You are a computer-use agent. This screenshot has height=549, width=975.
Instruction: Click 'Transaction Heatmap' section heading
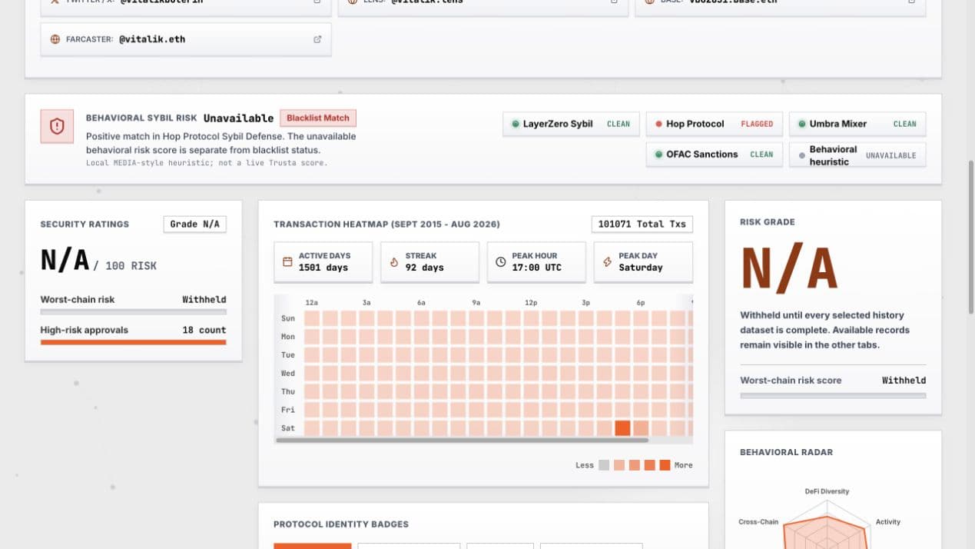tap(386, 225)
